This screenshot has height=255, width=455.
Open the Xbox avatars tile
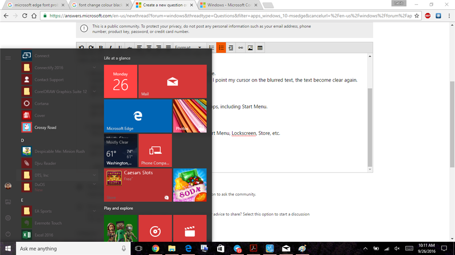(x=121, y=228)
